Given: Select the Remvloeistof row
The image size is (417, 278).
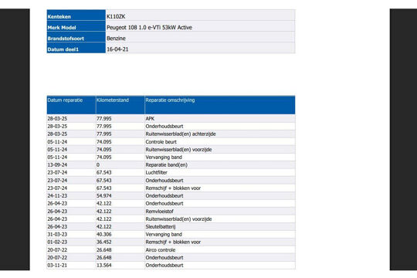Looking at the screenshot, I should pyautogui.click(x=171, y=212).
